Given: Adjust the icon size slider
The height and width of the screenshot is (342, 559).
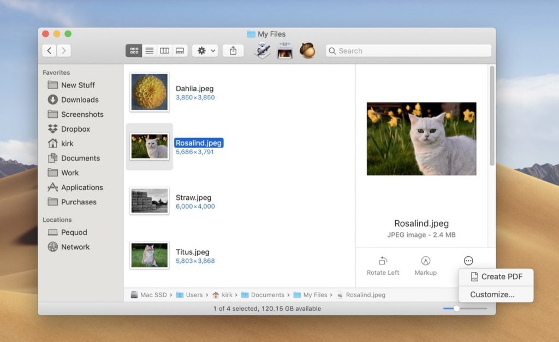Looking at the screenshot, I should (x=456, y=308).
